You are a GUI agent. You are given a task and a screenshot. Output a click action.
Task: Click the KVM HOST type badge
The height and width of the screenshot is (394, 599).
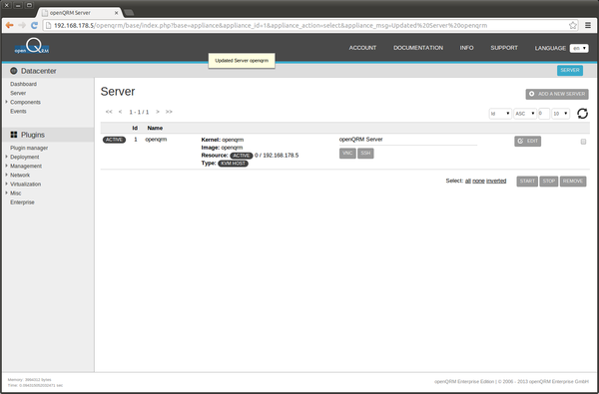pyautogui.click(x=233, y=164)
